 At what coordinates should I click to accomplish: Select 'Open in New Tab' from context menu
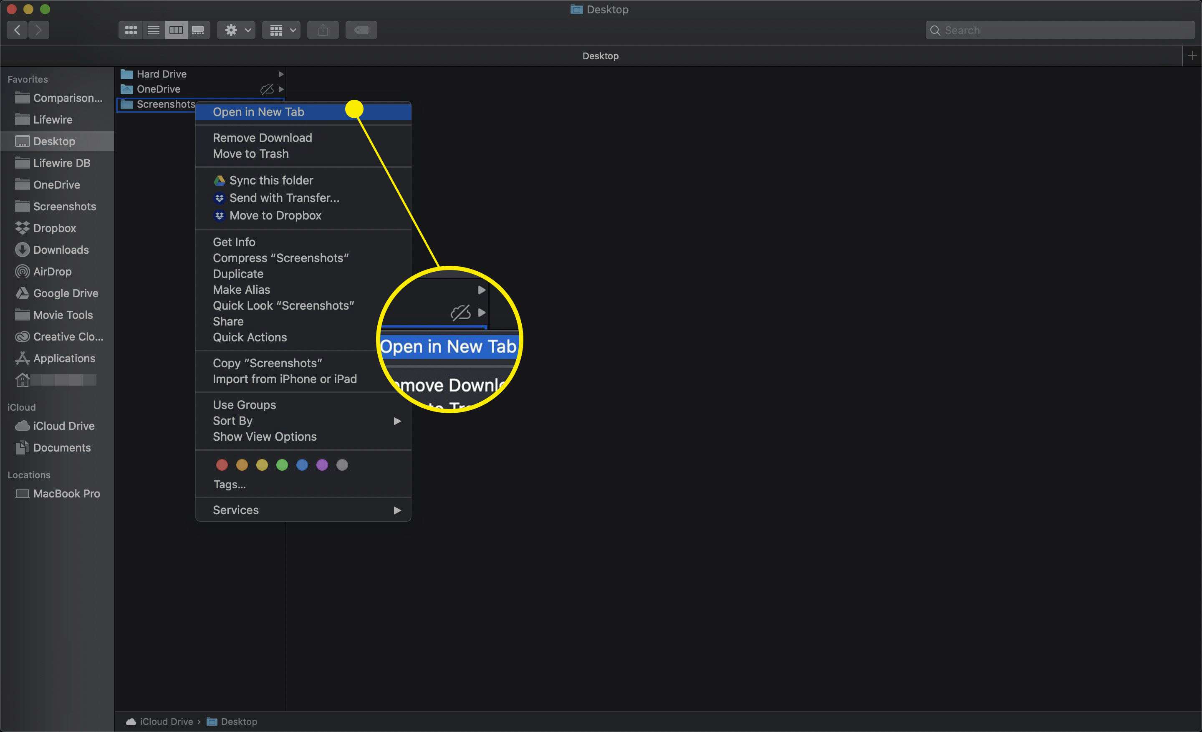tap(258, 111)
